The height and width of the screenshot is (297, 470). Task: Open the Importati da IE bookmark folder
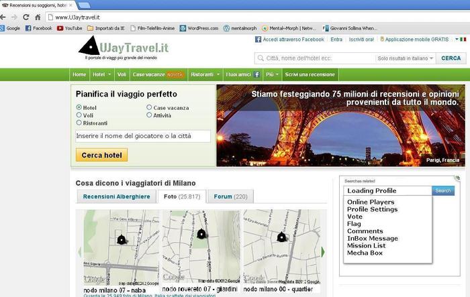pyautogui.click(x=106, y=28)
